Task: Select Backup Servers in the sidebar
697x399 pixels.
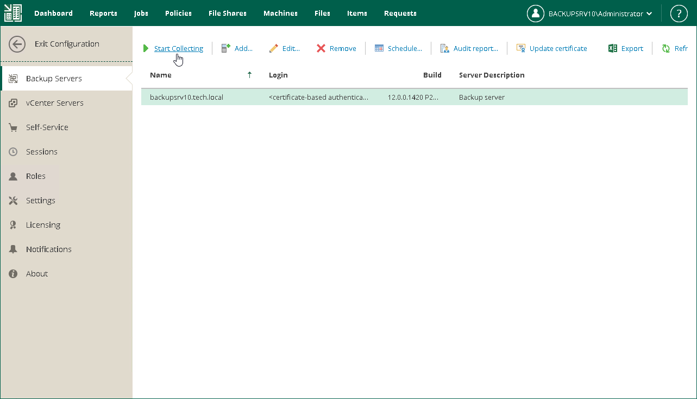Action: click(x=67, y=79)
